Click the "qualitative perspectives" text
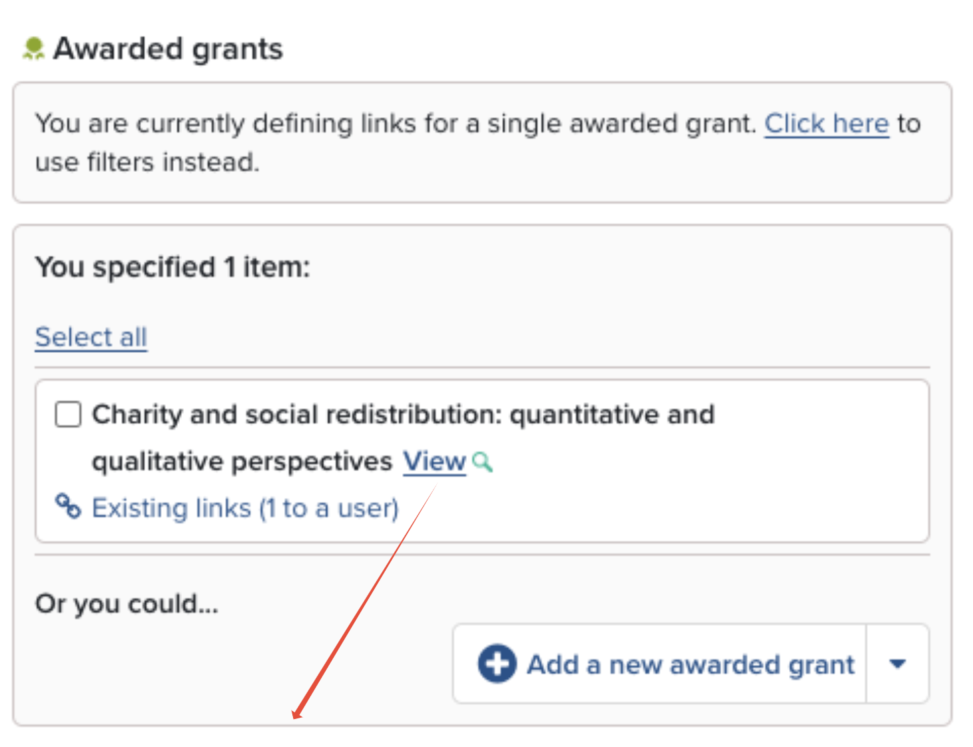The height and width of the screenshot is (747, 973). [242, 461]
